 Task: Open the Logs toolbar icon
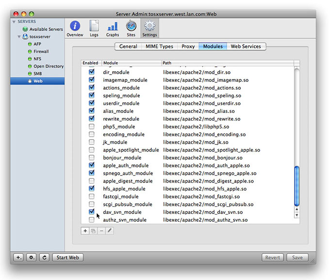[94, 26]
